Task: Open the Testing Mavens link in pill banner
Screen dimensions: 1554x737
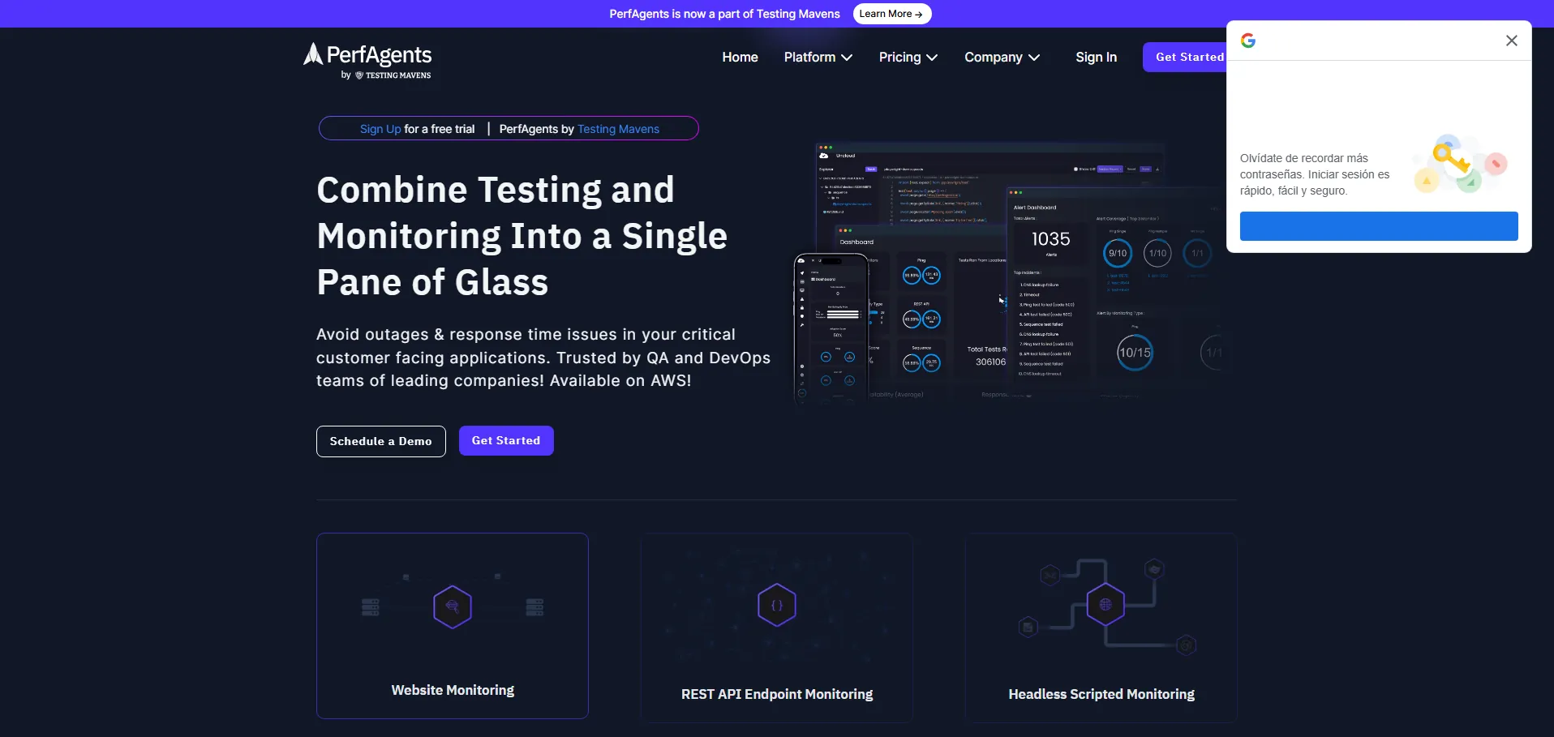Action: click(x=618, y=129)
